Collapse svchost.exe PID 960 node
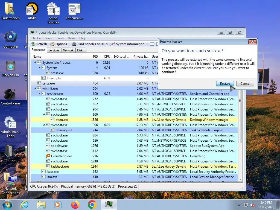The width and height of the screenshot is (280, 210). coord(44,114)
